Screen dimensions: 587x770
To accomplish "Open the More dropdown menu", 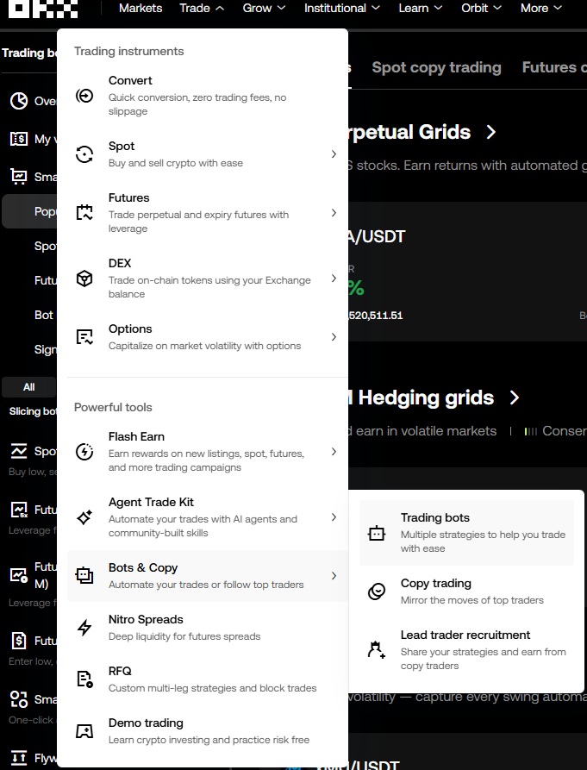I will (x=541, y=8).
